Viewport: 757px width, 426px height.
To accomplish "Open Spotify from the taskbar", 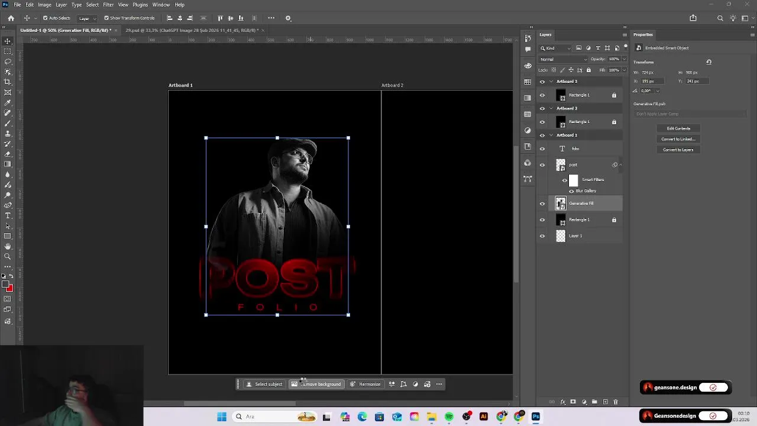I will pos(449,417).
